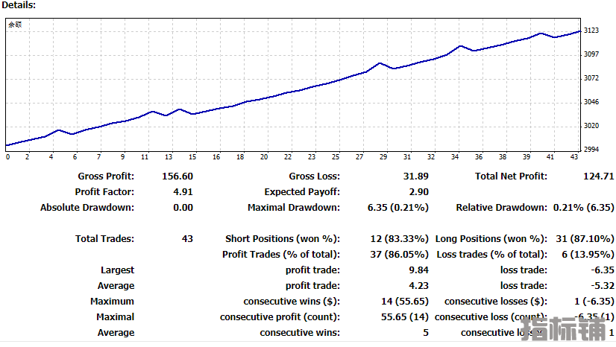Click the 3072 y-axis label
616x347 pixels.
point(592,78)
